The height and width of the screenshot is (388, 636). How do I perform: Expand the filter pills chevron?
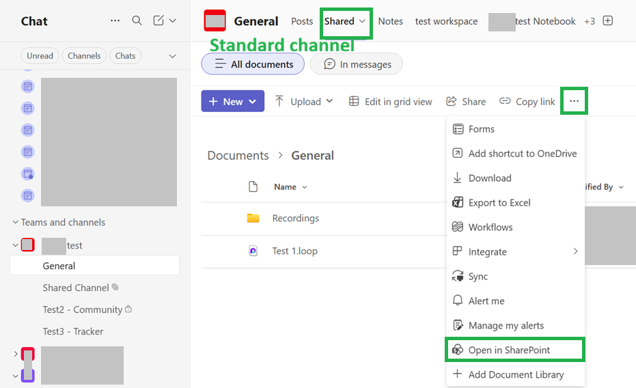tap(172, 56)
